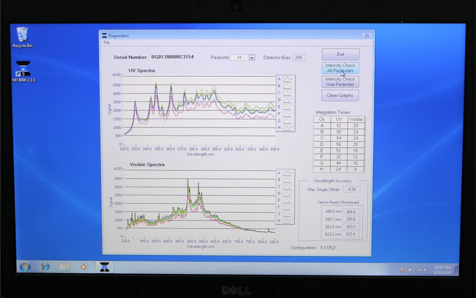This screenshot has height=298, width=476.
Task: Expand the Pedestal dropdown arrow
Action: (252, 58)
